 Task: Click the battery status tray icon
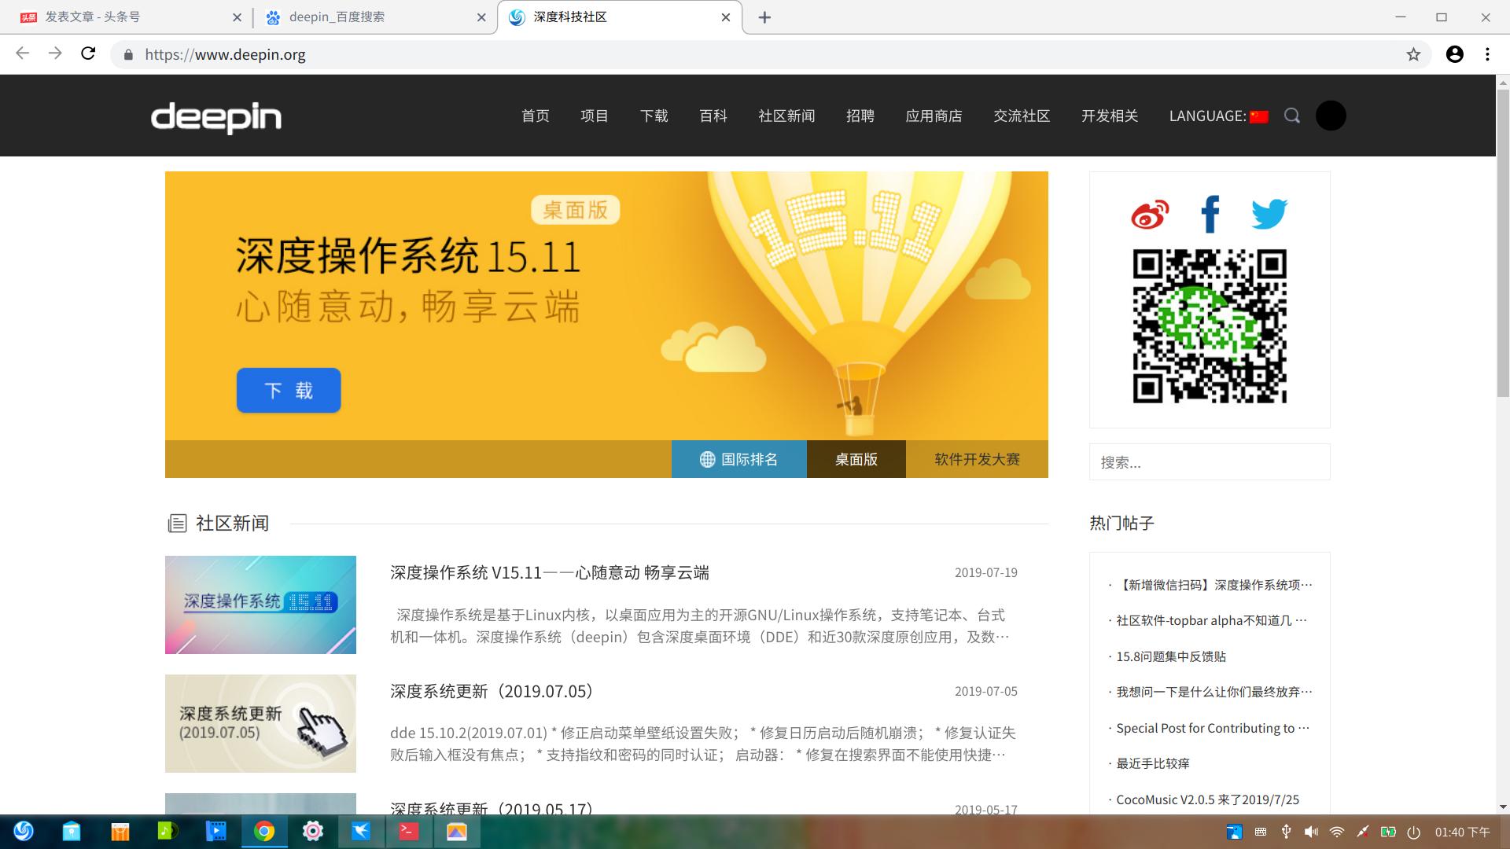pyautogui.click(x=1389, y=832)
